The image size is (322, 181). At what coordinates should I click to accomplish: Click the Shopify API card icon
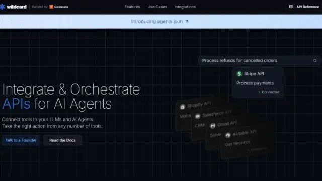(x=182, y=107)
